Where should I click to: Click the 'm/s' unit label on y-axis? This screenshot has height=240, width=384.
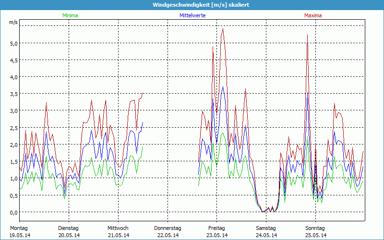[x=13, y=22]
